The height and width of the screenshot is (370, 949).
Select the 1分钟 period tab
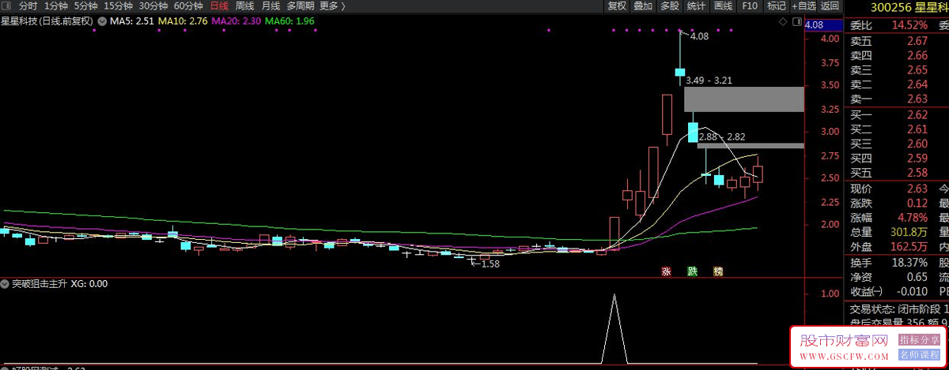click(56, 6)
